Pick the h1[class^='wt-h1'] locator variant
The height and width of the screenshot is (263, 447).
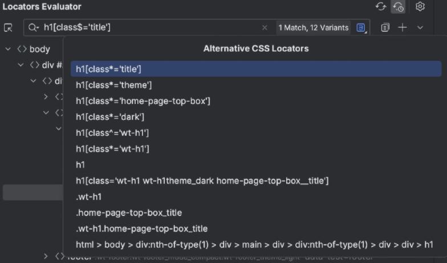click(112, 132)
